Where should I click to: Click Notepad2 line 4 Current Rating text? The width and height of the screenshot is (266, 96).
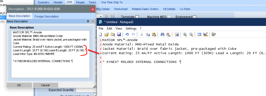[184, 53]
